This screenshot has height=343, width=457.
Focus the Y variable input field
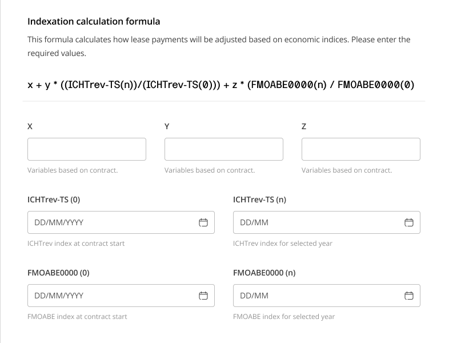tap(224, 149)
